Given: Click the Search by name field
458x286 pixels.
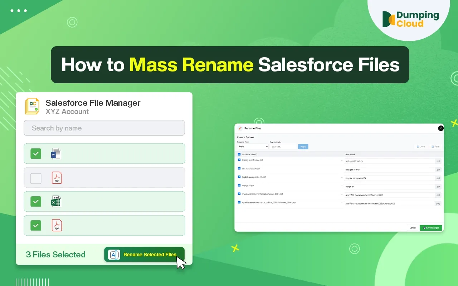Looking at the screenshot, I should pyautogui.click(x=104, y=128).
